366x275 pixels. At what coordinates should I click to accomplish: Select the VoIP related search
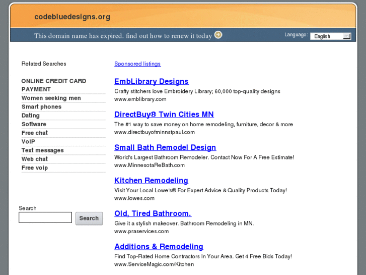tap(28, 142)
